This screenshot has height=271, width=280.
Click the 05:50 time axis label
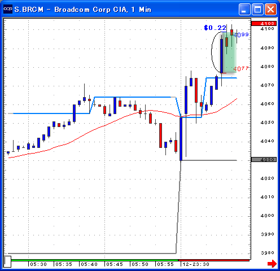140,264
